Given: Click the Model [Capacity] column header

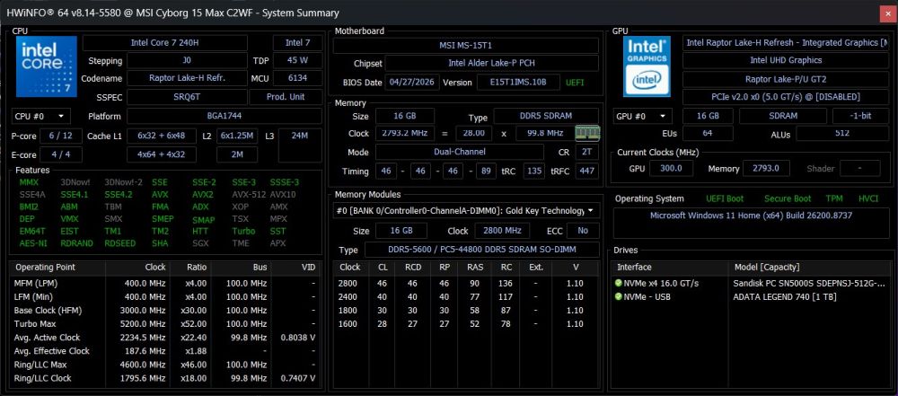Looking at the screenshot, I should [808, 267].
